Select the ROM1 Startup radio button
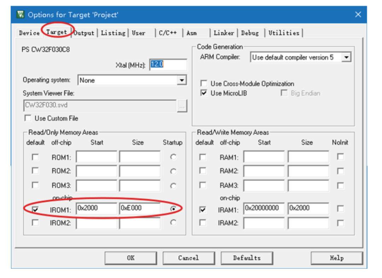This screenshot has height=278, width=382. pos(173,157)
